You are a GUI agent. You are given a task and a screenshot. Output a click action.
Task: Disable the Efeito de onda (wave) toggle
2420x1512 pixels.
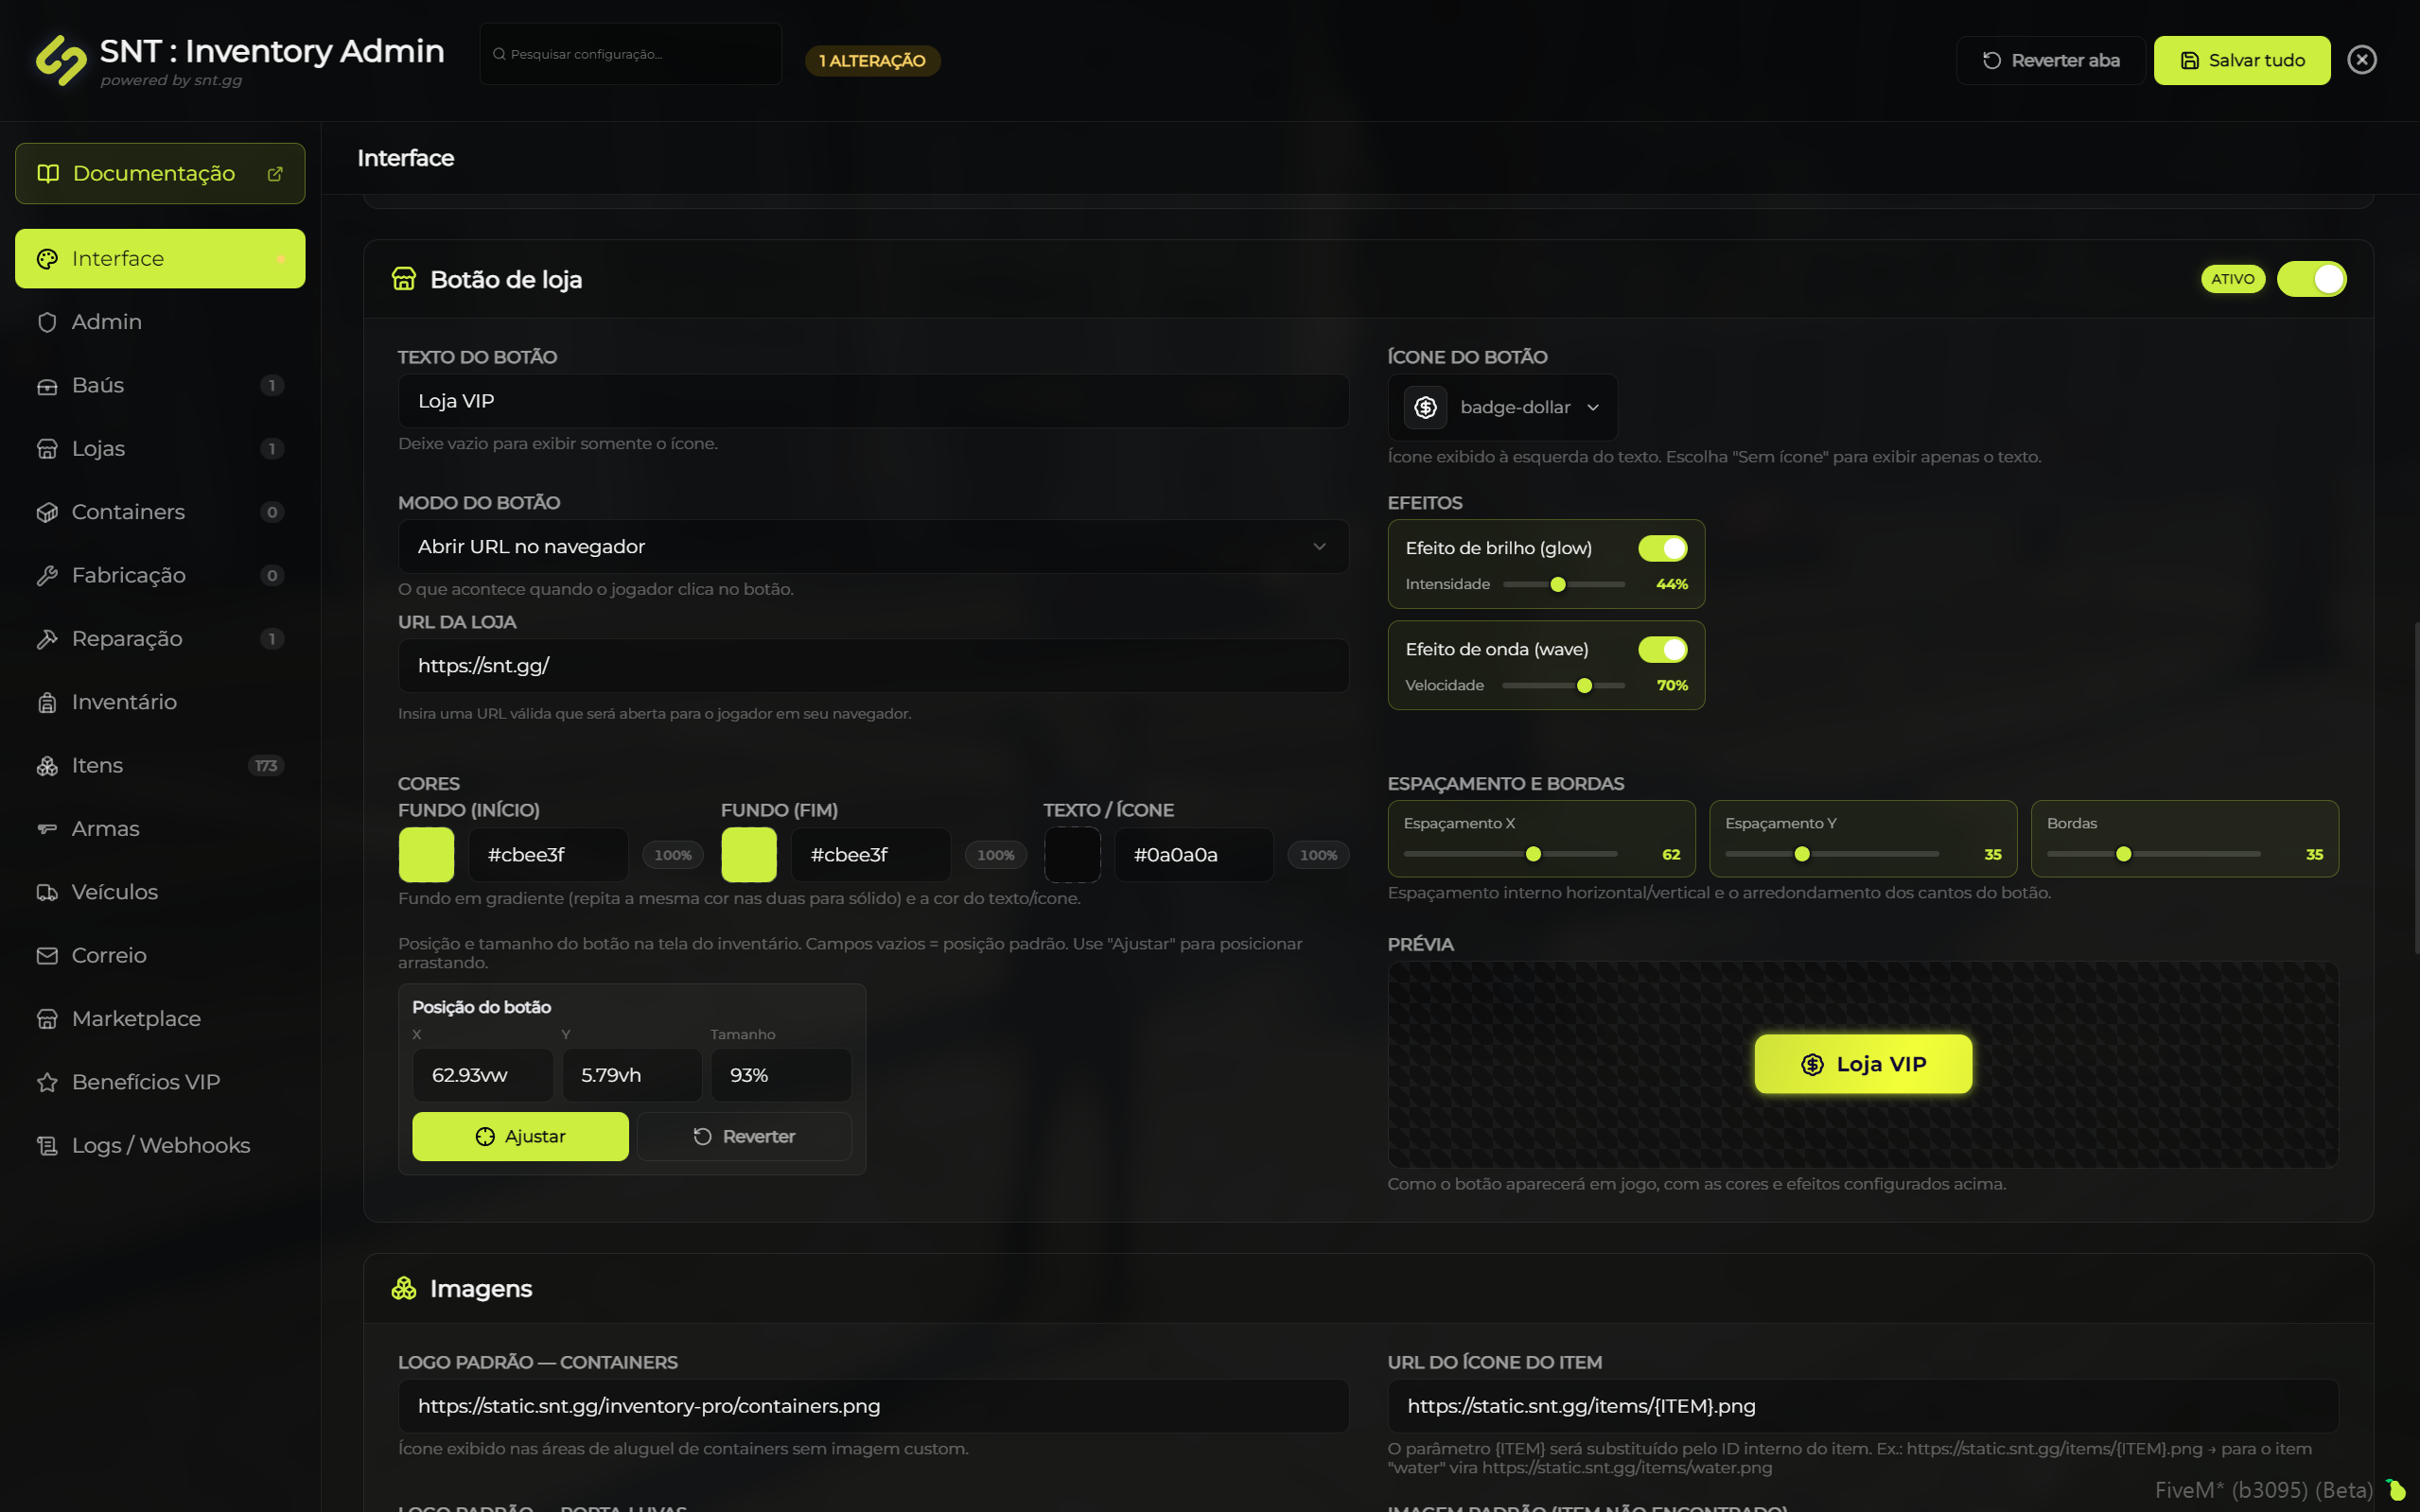point(1663,649)
